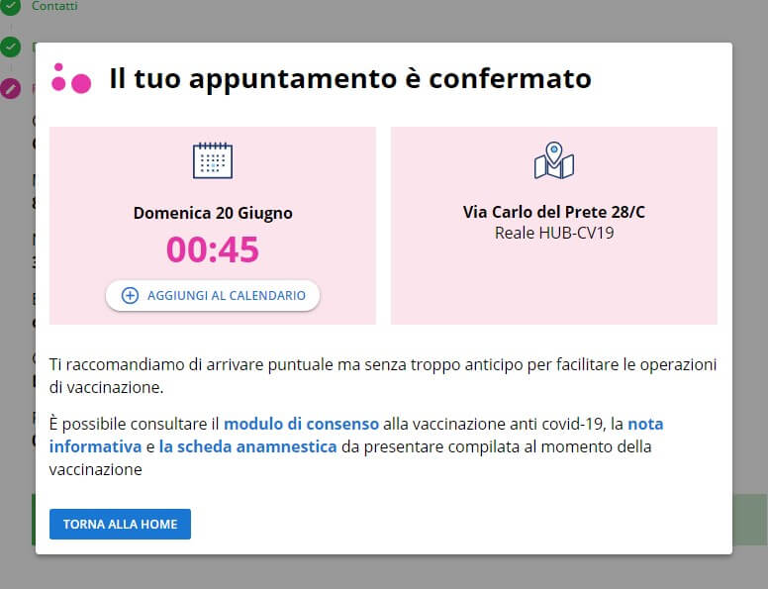The width and height of the screenshot is (768, 589).
Task: Click the Reale HUB-CV19 location name
Action: tap(553, 234)
